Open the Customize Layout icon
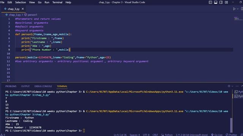 point(226,2)
